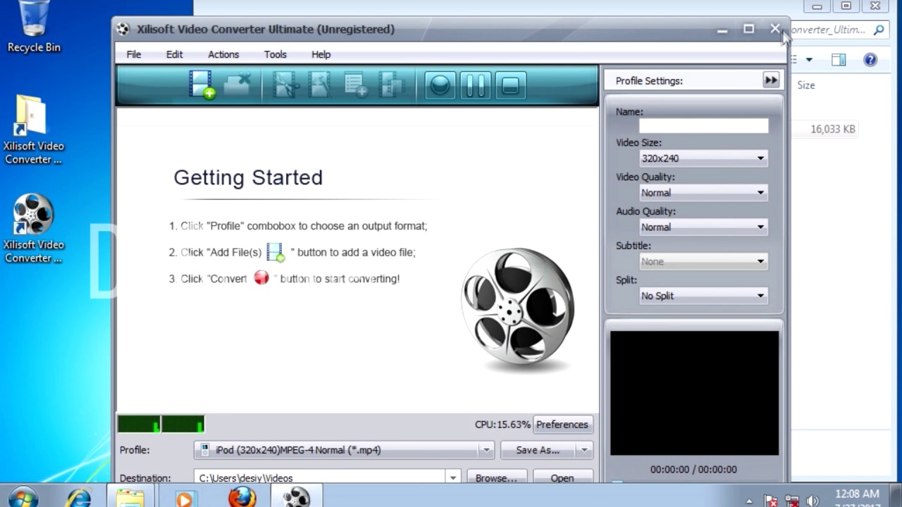Click the Merge files toolbar icon
902x507 pixels.
coord(391,85)
